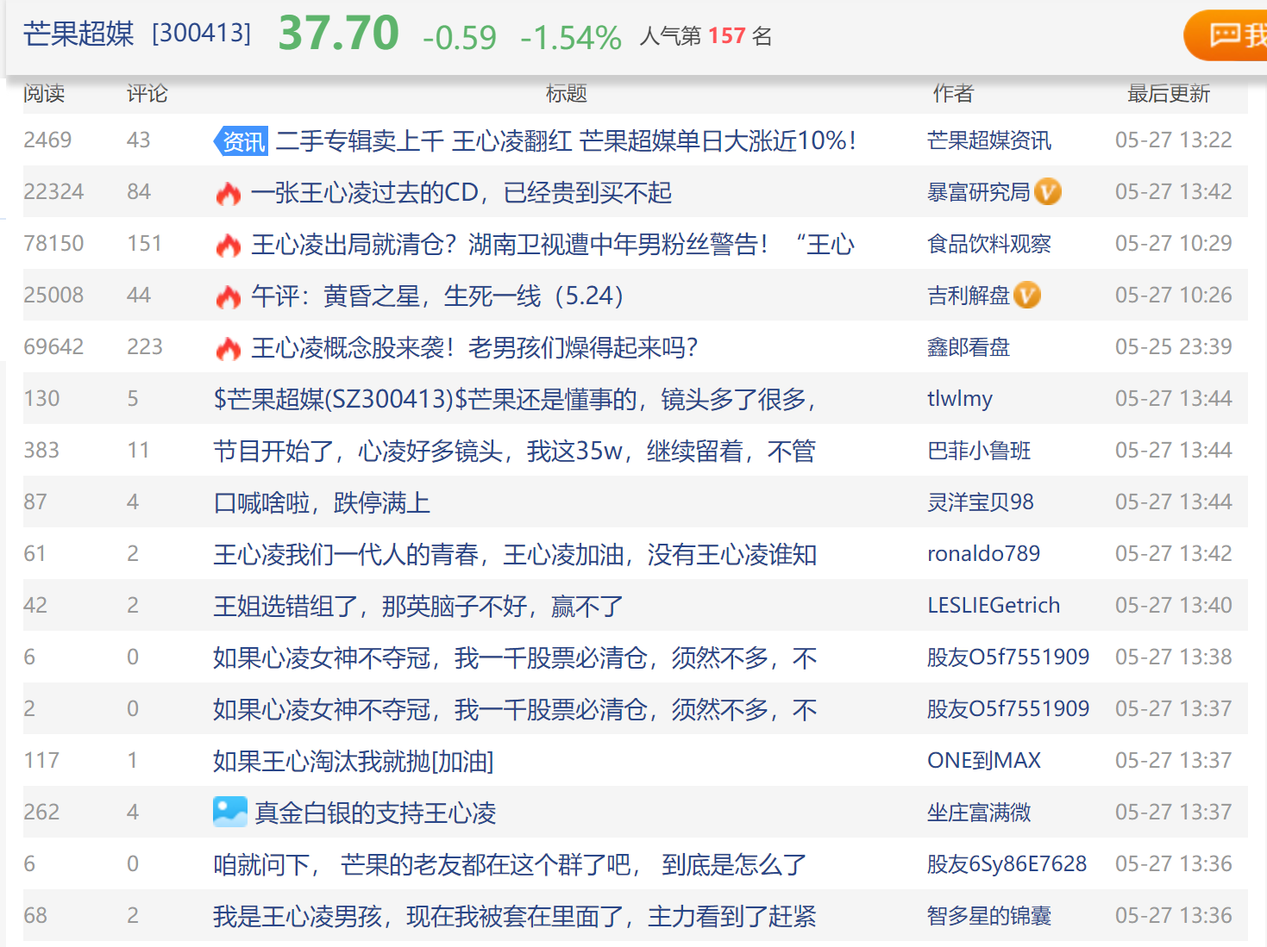Open author 食品饮料观察's page
The image size is (1267, 947).
[989, 244]
